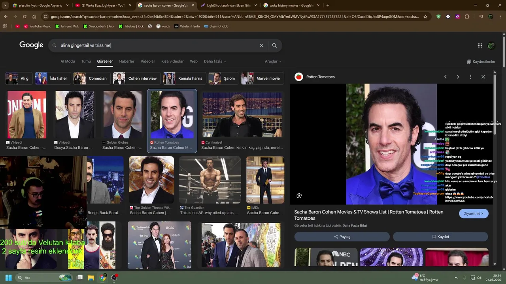Go to the Google logo homepage

pyautogui.click(x=31, y=45)
